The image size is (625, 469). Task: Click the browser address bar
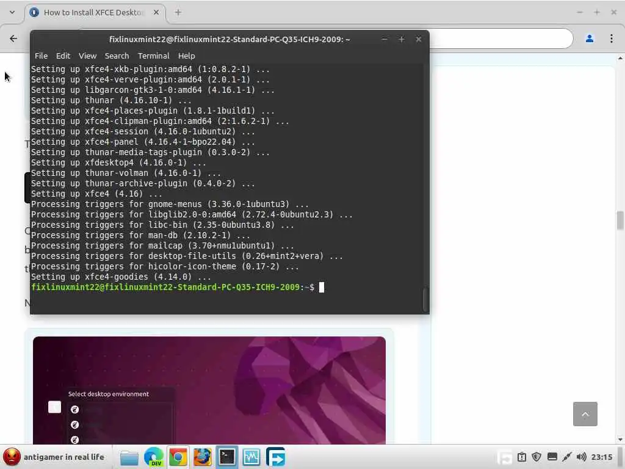coord(501,38)
